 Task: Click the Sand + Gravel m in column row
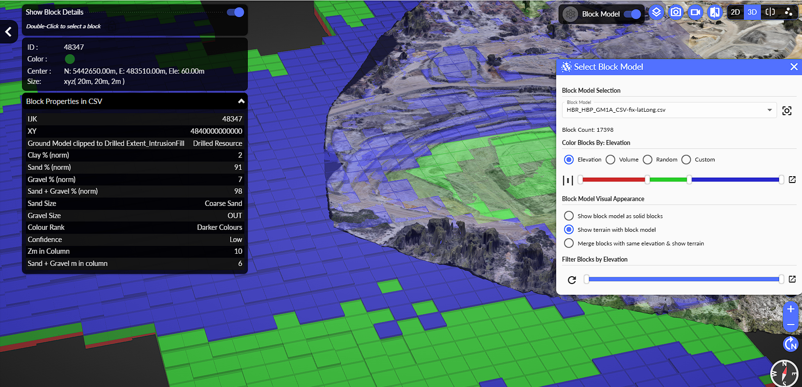tap(135, 264)
